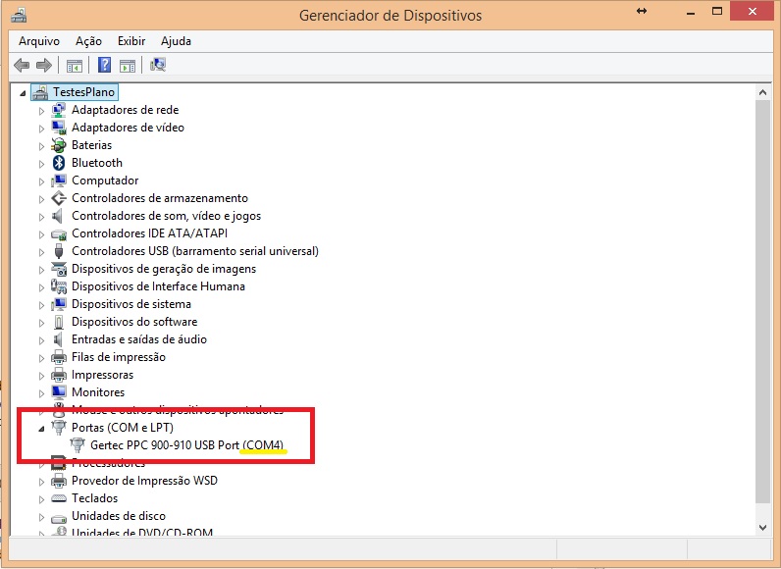Expand the Monitores category arrow

tap(42, 393)
